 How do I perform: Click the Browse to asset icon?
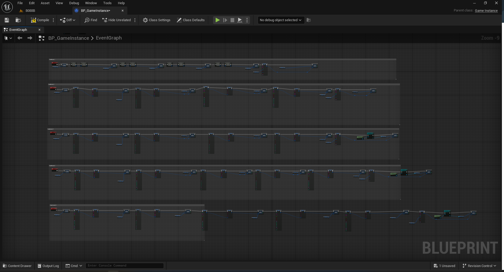point(18,20)
